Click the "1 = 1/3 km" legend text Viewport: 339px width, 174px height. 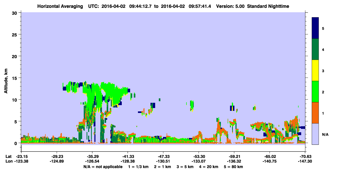[138, 167]
